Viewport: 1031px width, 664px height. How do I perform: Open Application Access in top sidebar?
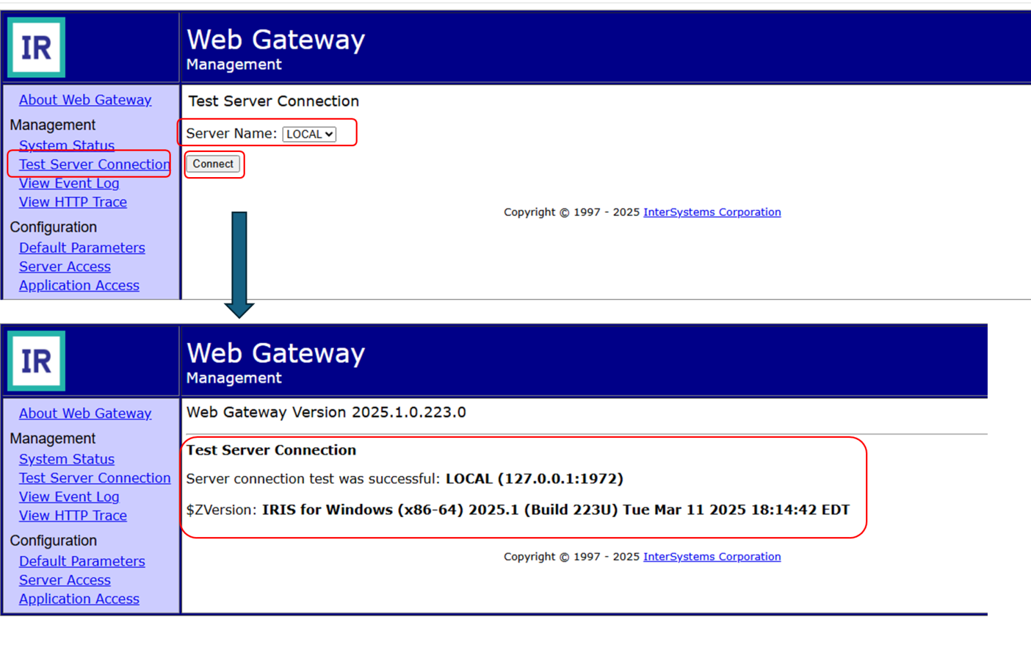coord(79,285)
